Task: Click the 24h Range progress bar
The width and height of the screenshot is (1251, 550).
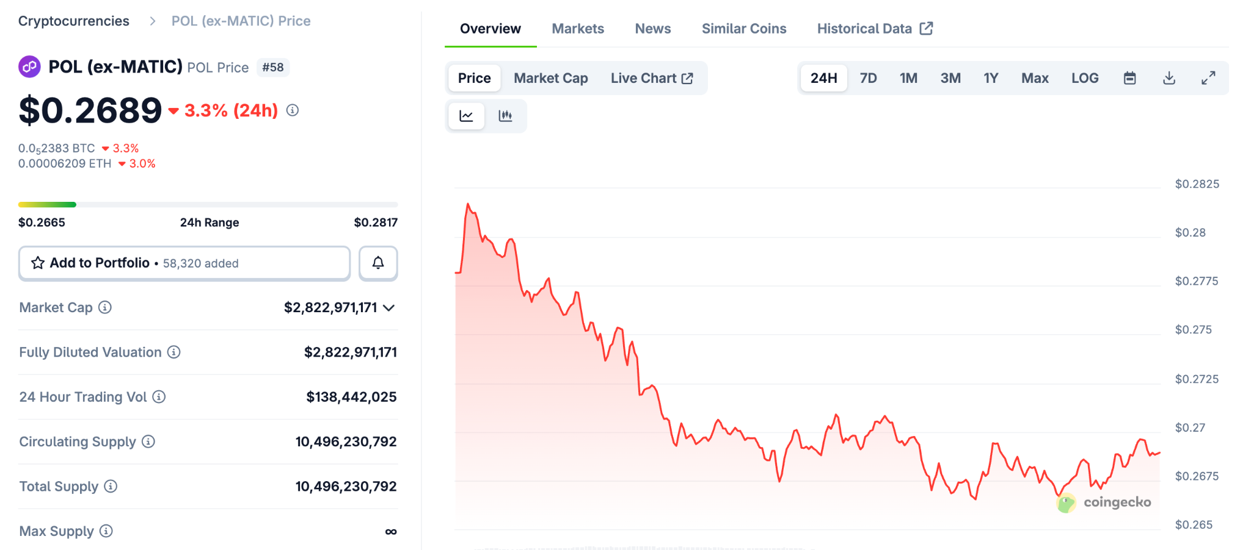Action: (x=208, y=204)
